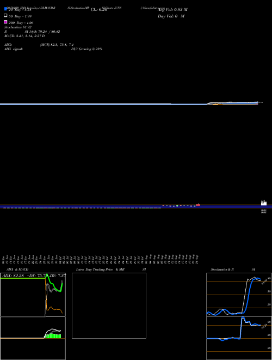Click the magenta 200 Day legend square
Screen dimensions: 272x360
point(5,22)
